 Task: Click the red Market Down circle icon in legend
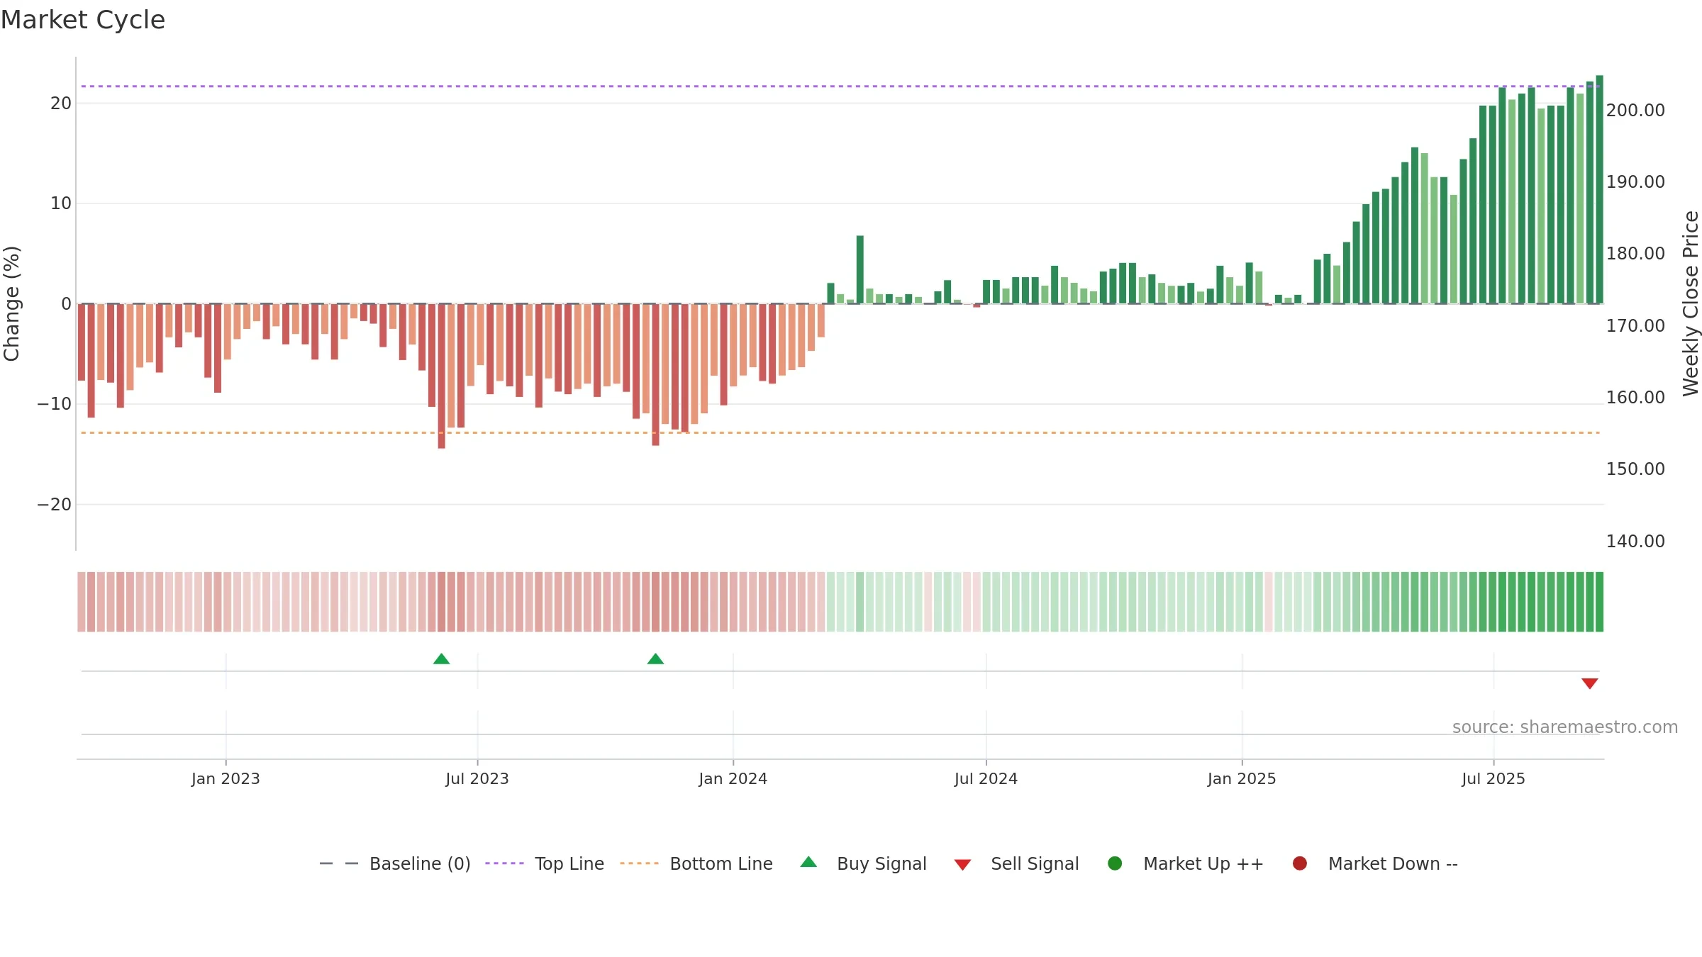[1300, 863]
